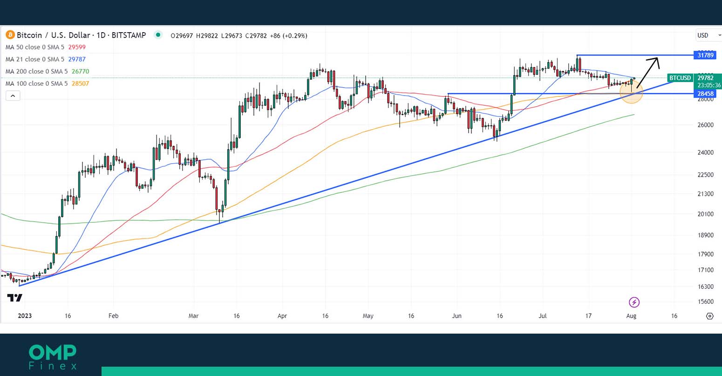
Task: Click the MA 200 value 26770
Action: (81, 71)
